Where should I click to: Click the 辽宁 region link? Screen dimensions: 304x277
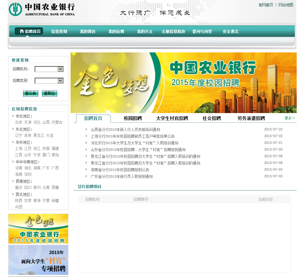(19, 135)
